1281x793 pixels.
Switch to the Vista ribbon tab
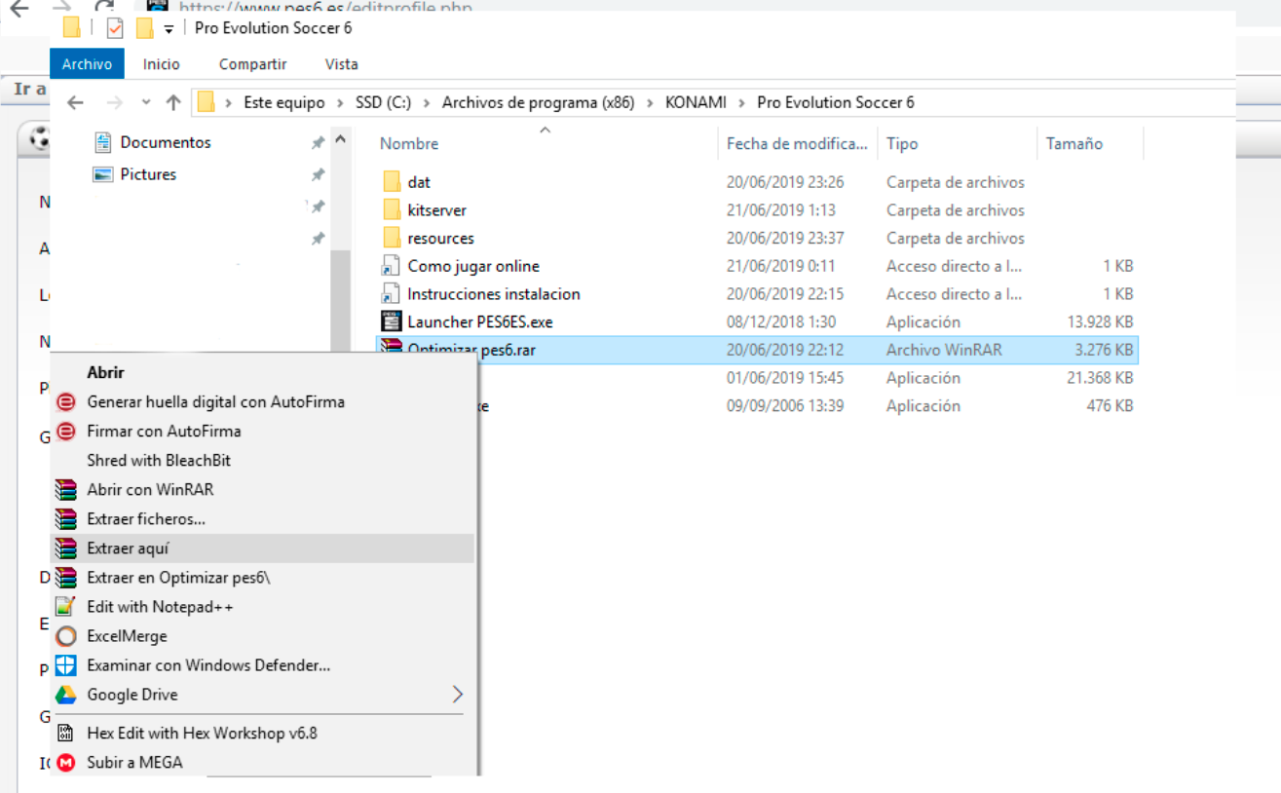click(x=342, y=64)
